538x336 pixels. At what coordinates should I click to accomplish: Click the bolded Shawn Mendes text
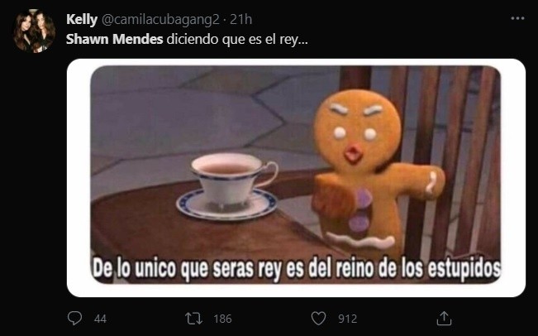(114, 39)
